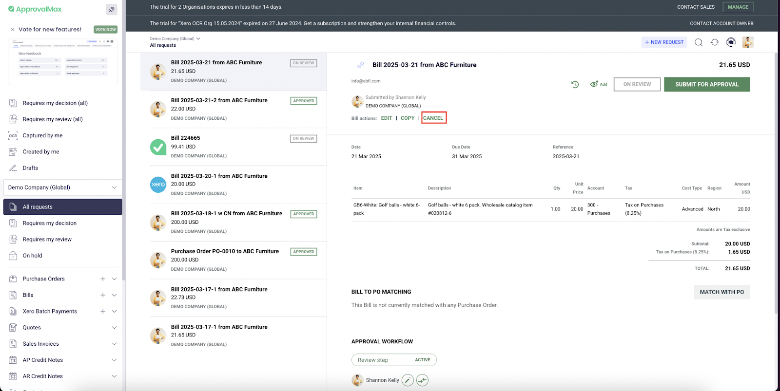Viewport: 780px width, 391px height.
Task: Click the VOTE NOW button
Action: coord(105,29)
